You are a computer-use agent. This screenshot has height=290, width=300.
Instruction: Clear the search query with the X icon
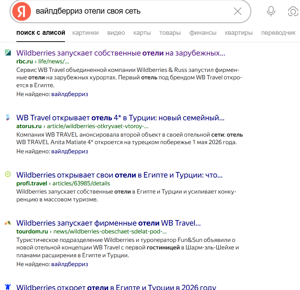tap(238, 11)
